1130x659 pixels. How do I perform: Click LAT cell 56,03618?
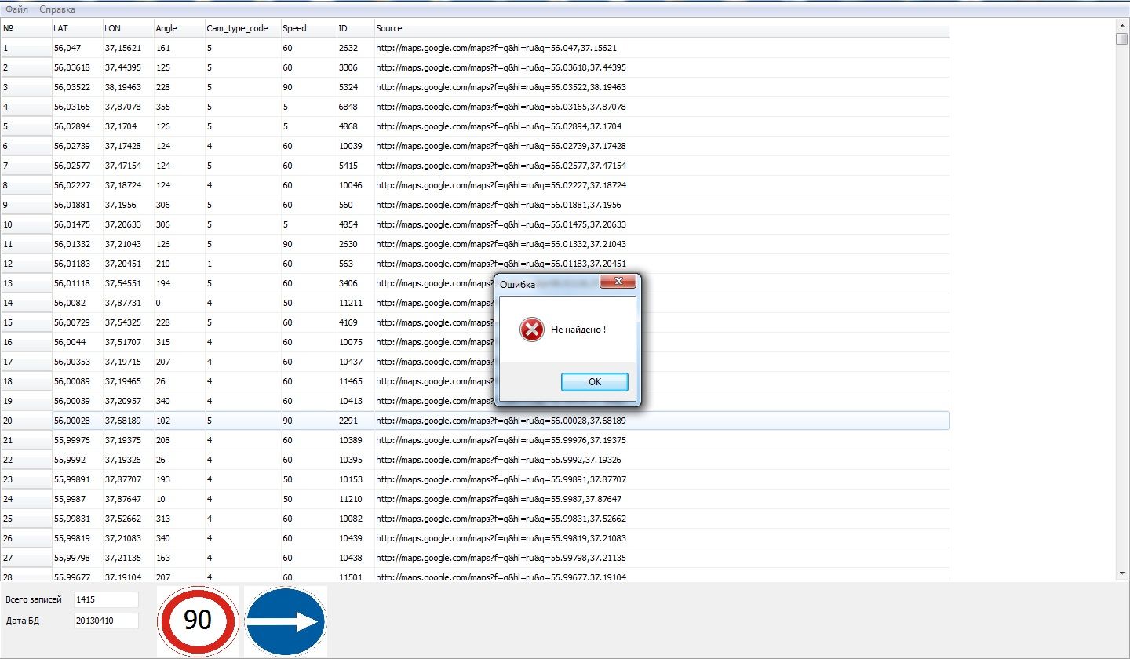[76, 67]
